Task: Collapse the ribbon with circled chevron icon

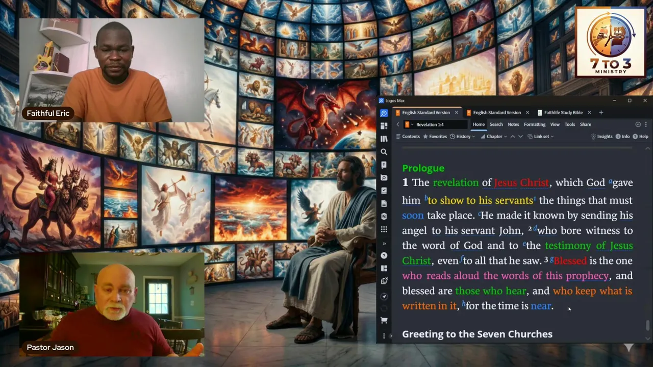Action: [x=638, y=124]
